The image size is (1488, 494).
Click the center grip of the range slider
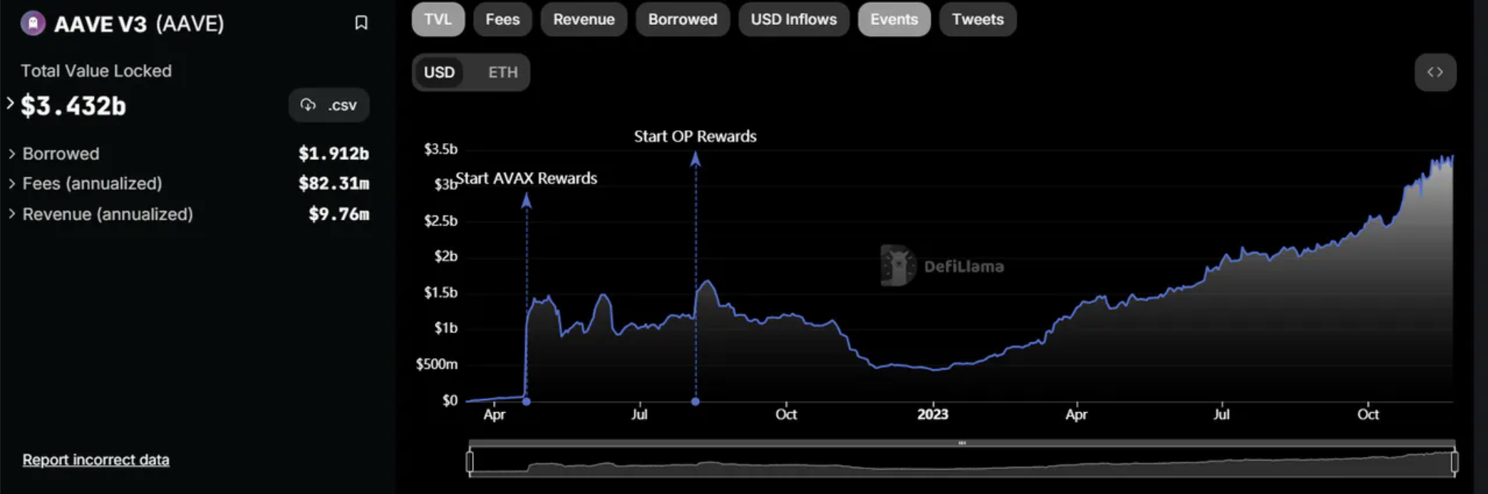[962, 443]
